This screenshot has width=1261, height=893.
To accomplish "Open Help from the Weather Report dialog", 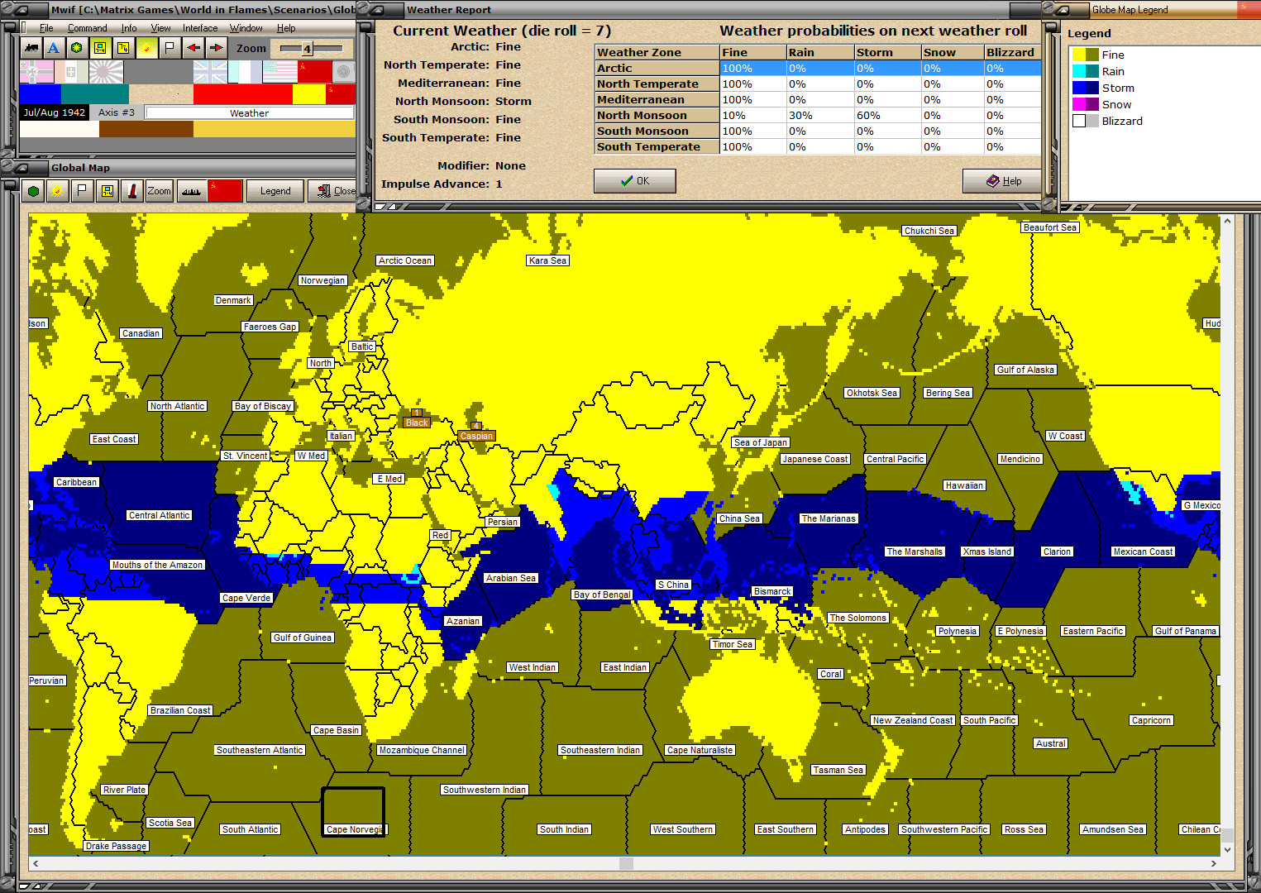I will pyautogui.click(x=1003, y=181).
